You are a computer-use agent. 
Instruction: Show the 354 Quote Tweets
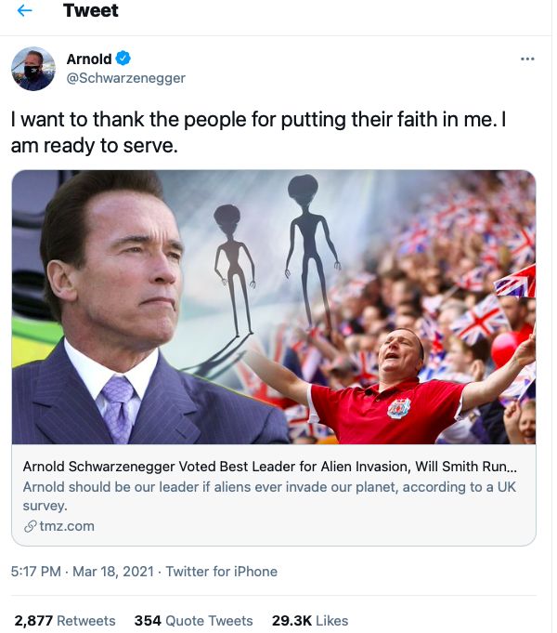coord(193,620)
